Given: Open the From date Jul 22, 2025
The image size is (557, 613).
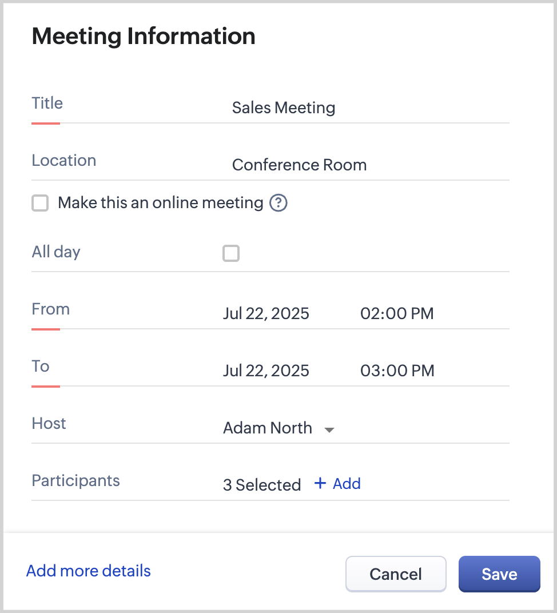Looking at the screenshot, I should (266, 313).
